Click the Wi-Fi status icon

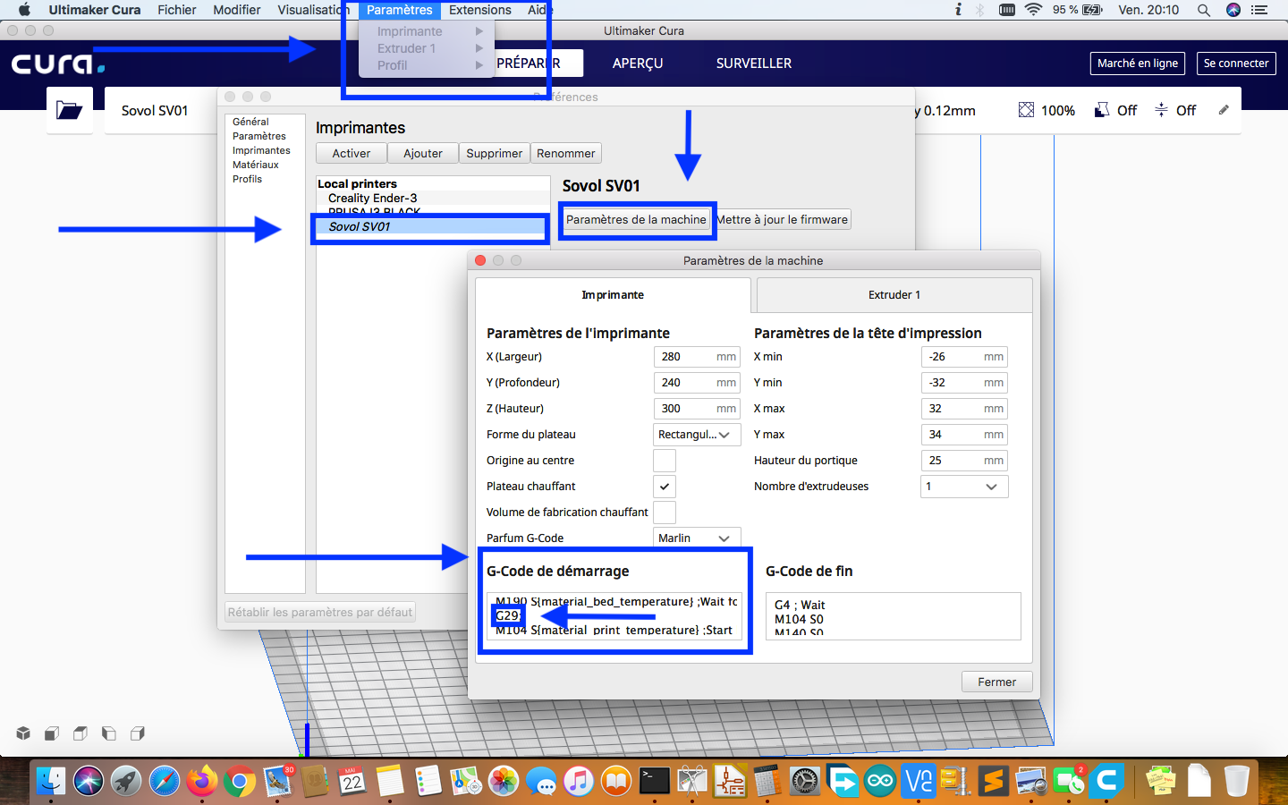[x=1033, y=10]
